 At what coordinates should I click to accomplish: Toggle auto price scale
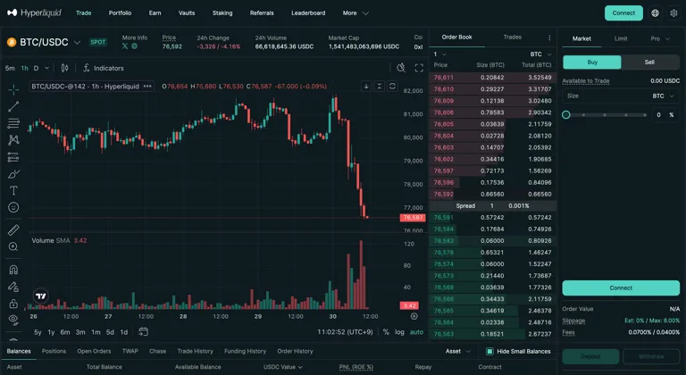point(416,332)
